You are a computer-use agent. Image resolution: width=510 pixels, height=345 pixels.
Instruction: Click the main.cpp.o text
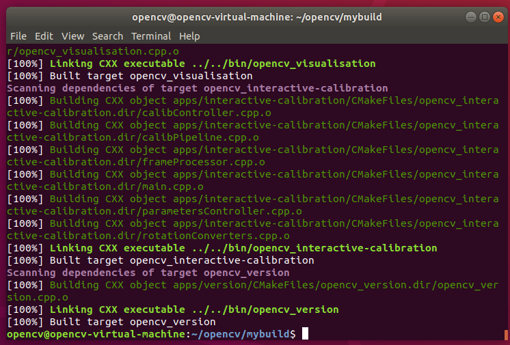tap(173, 187)
